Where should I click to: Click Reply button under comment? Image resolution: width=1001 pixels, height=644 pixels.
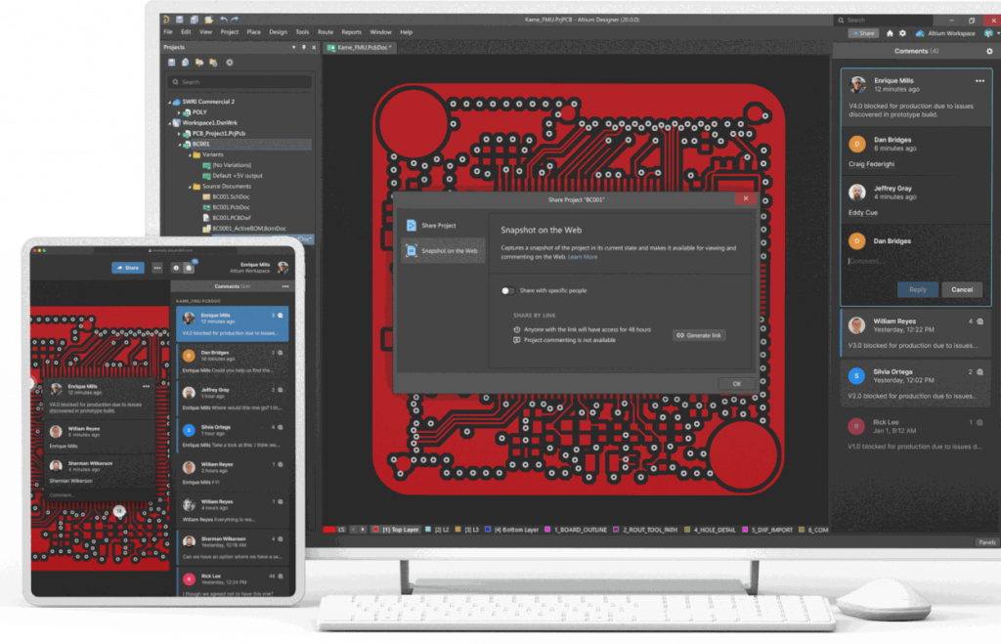(917, 290)
